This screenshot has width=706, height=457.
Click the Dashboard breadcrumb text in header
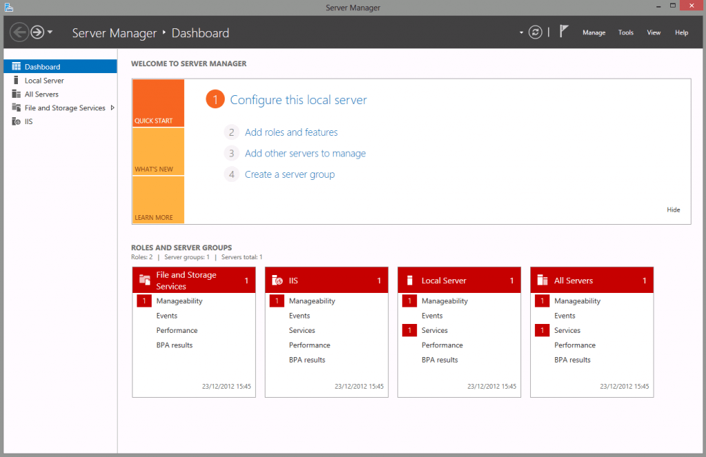coord(201,33)
